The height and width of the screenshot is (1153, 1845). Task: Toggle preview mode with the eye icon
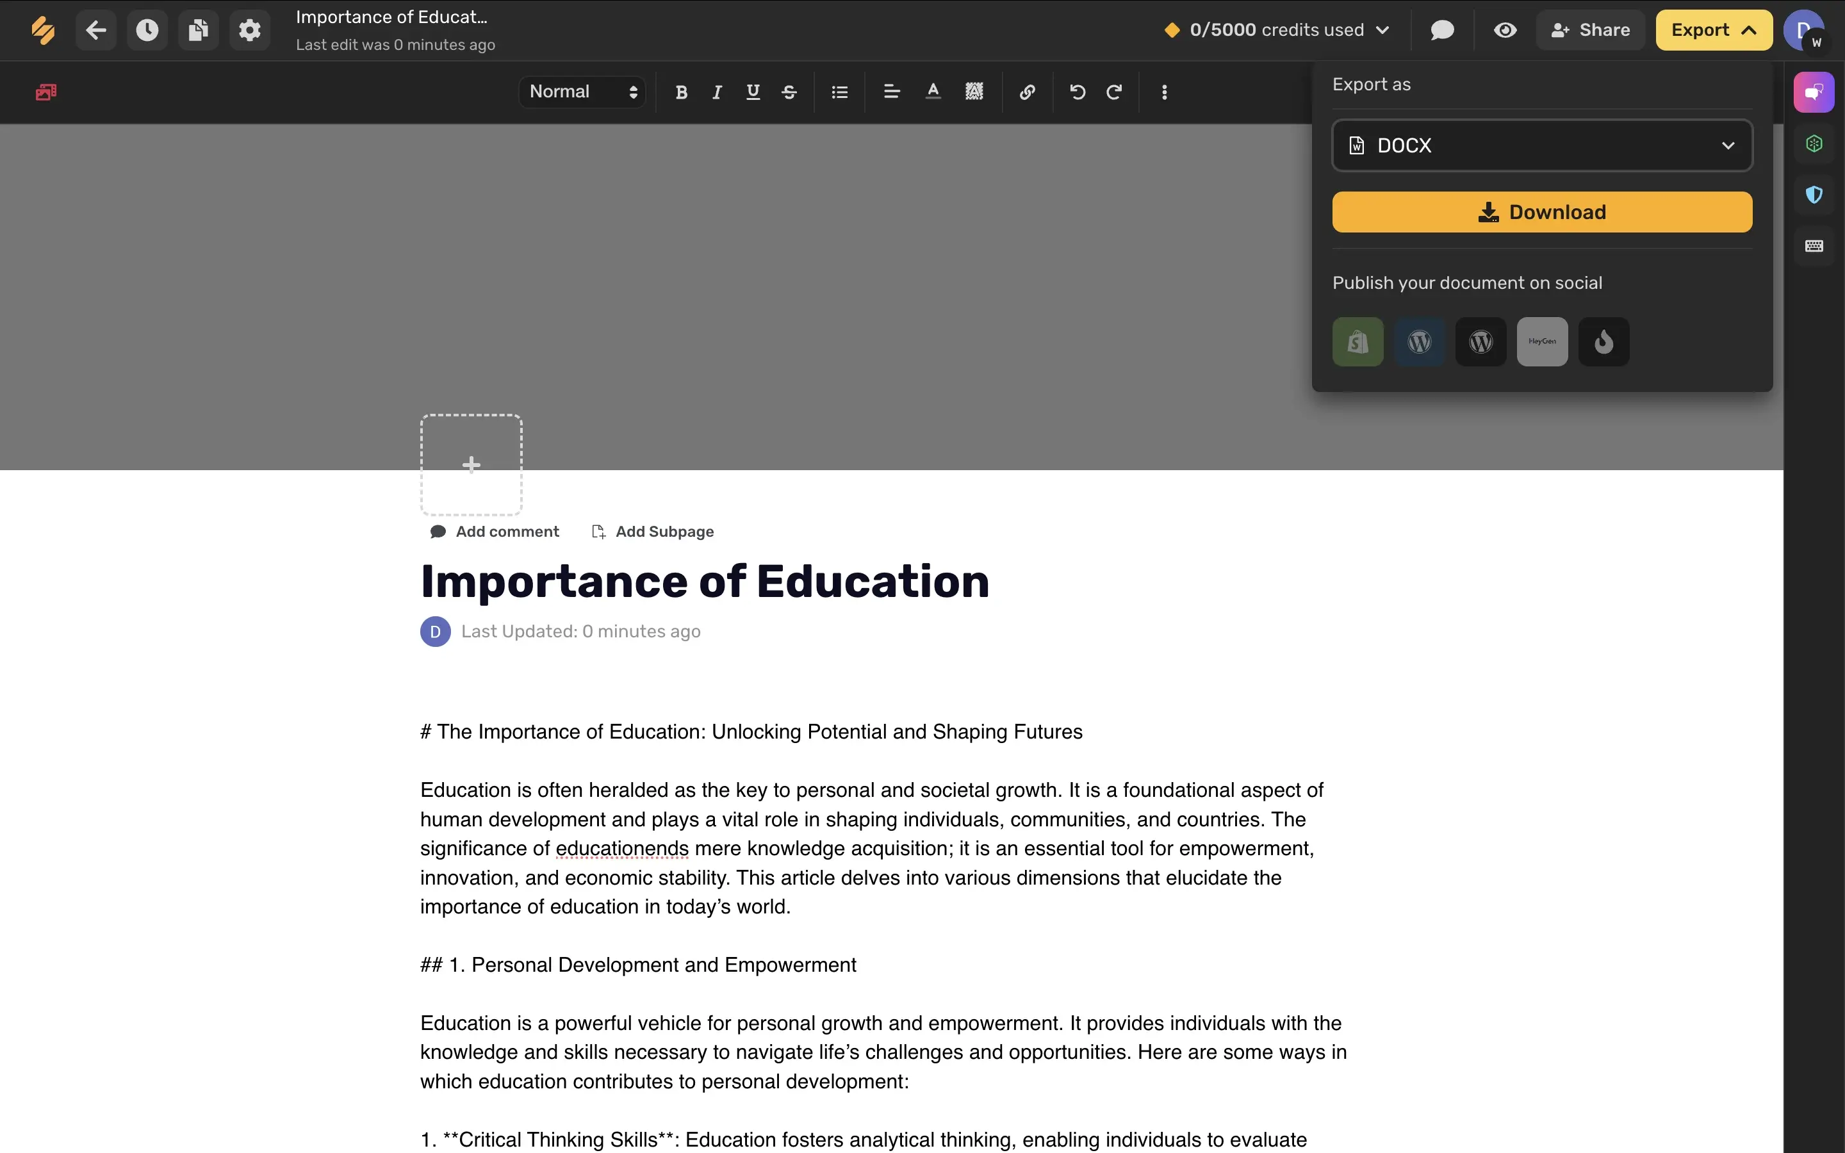tap(1505, 31)
